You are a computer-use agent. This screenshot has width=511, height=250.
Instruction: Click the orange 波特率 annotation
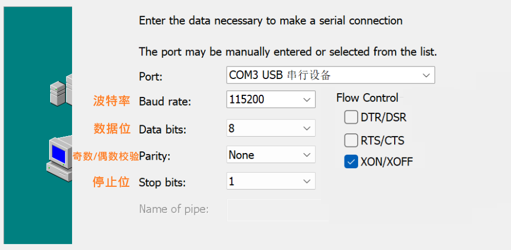(x=111, y=101)
